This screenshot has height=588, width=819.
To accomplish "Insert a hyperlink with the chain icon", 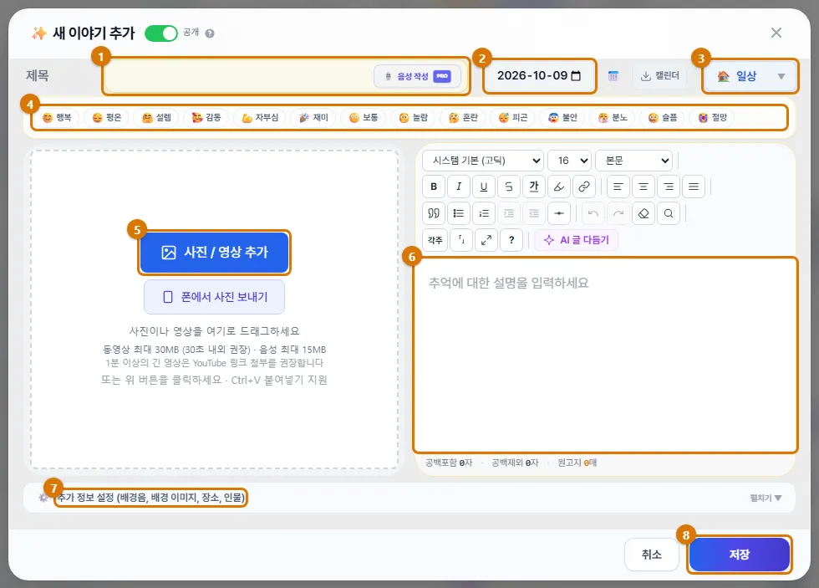I will 584,187.
